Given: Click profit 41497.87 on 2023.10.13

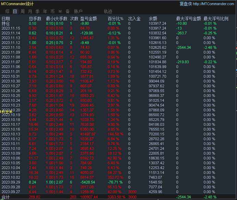Looking at the screenshot, I should point(88,134).
